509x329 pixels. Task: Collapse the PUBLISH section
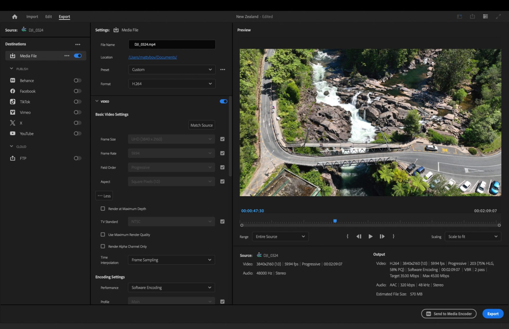click(11, 69)
